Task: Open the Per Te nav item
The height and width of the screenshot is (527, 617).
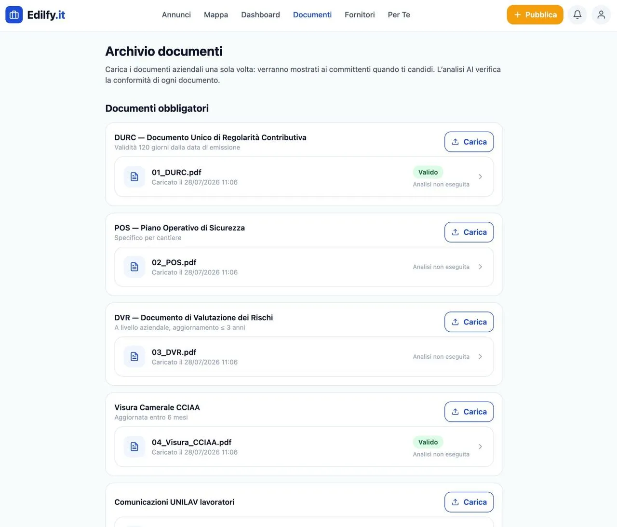Action: coord(399,14)
